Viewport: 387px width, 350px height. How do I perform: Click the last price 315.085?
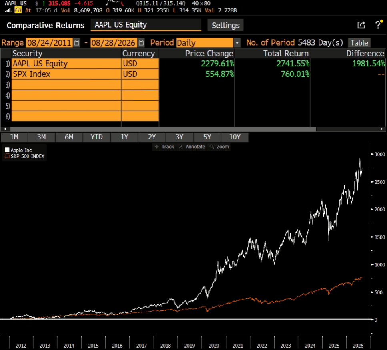pyautogui.click(x=59, y=3)
